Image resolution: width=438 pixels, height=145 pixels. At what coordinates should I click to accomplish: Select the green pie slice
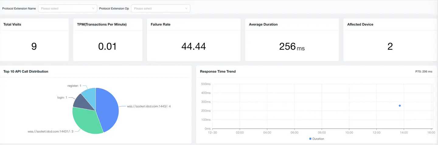click(x=87, y=120)
